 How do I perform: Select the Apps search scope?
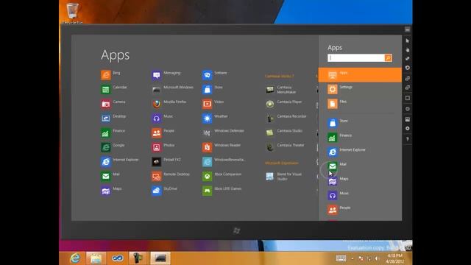pyautogui.click(x=360, y=75)
